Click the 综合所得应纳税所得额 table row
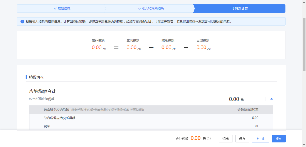 tap(151, 118)
